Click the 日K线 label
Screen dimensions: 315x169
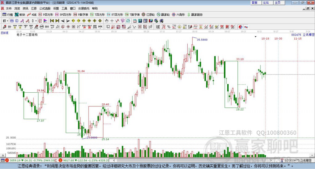pyautogui.click(x=5, y=33)
